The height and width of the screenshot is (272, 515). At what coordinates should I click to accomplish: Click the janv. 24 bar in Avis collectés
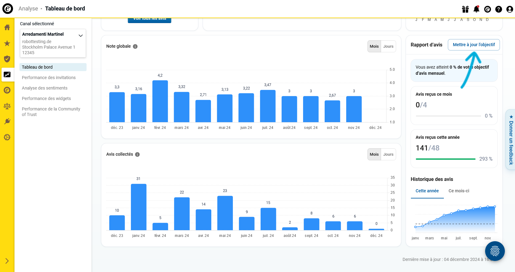coord(139,207)
